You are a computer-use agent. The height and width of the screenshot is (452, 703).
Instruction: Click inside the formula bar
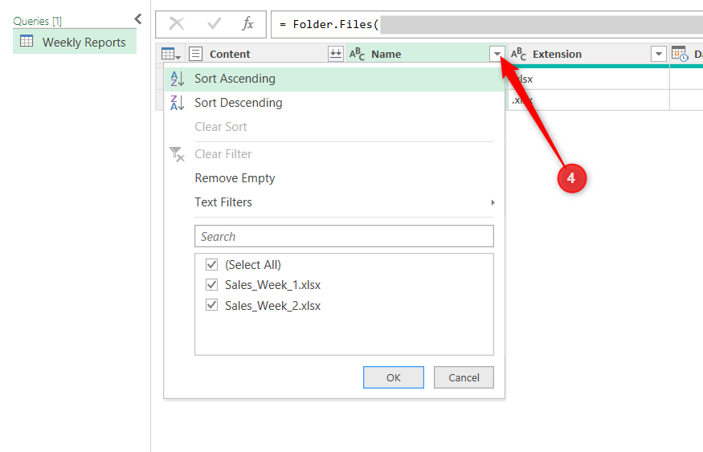point(487,24)
